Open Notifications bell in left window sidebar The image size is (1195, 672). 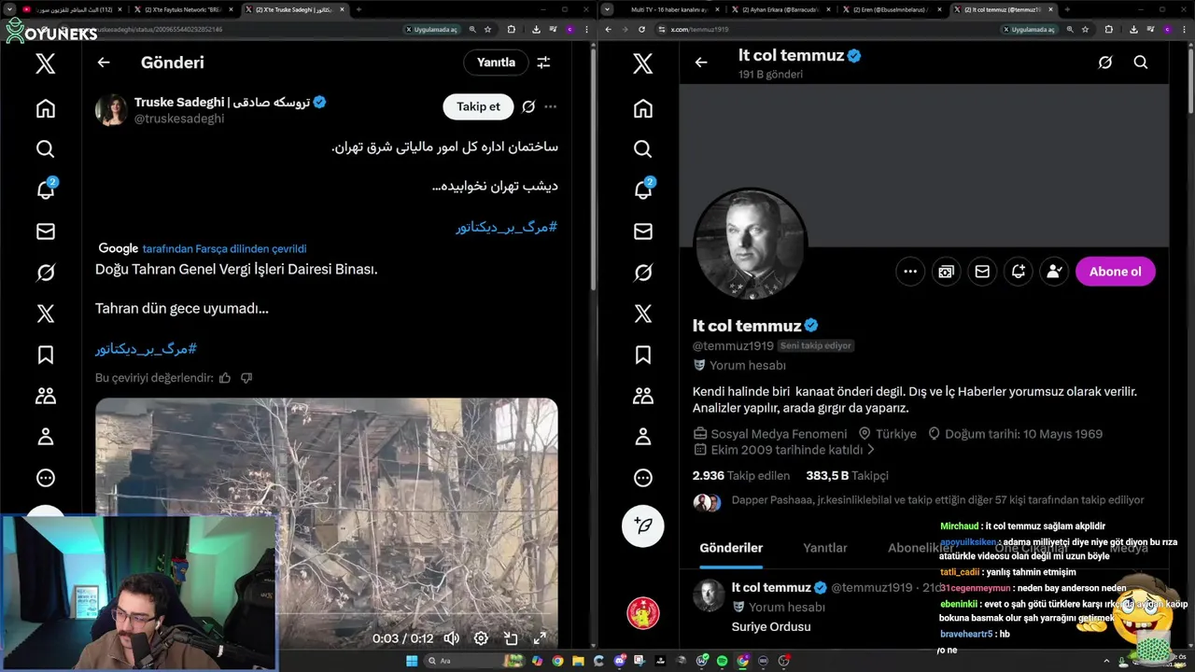point(45,189)
